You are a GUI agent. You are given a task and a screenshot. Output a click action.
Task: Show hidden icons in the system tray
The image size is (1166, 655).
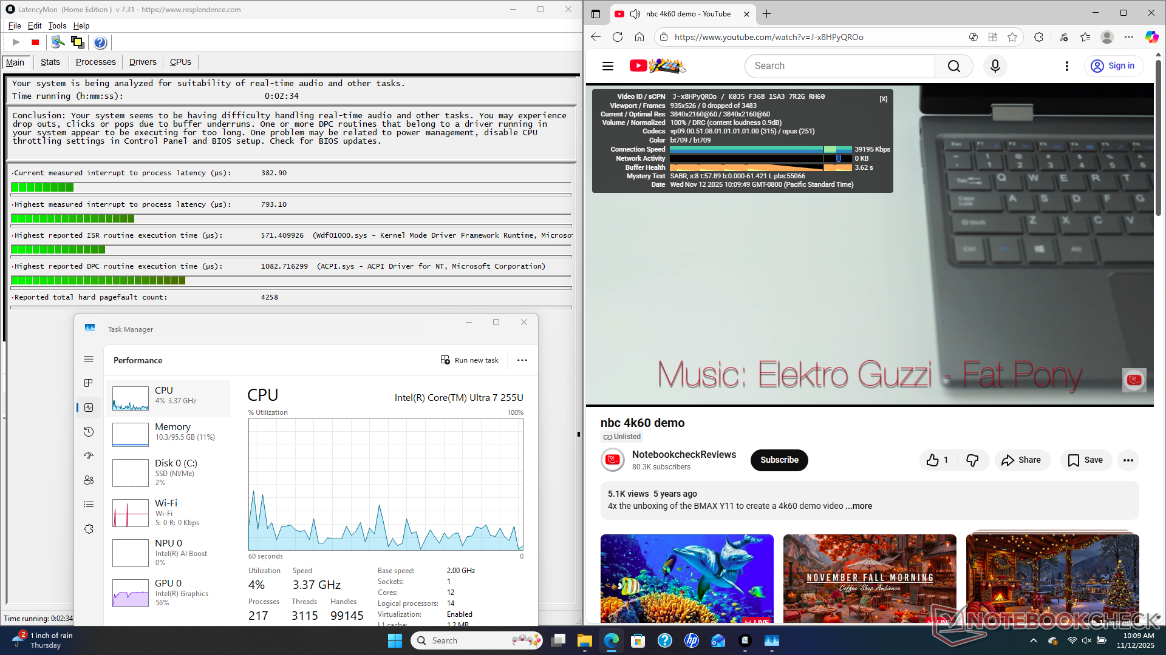(x=1034, y=640)
